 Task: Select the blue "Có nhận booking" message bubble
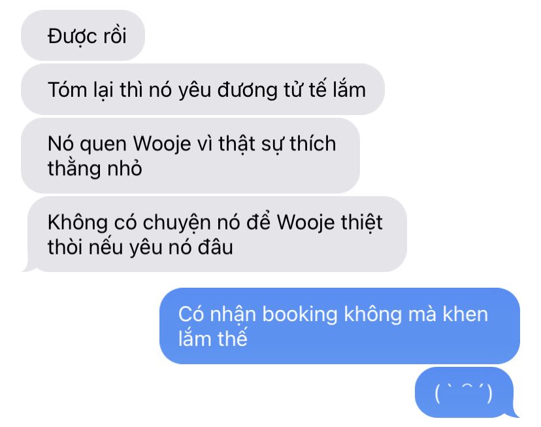pyautogui.click(x=340, y=326)
